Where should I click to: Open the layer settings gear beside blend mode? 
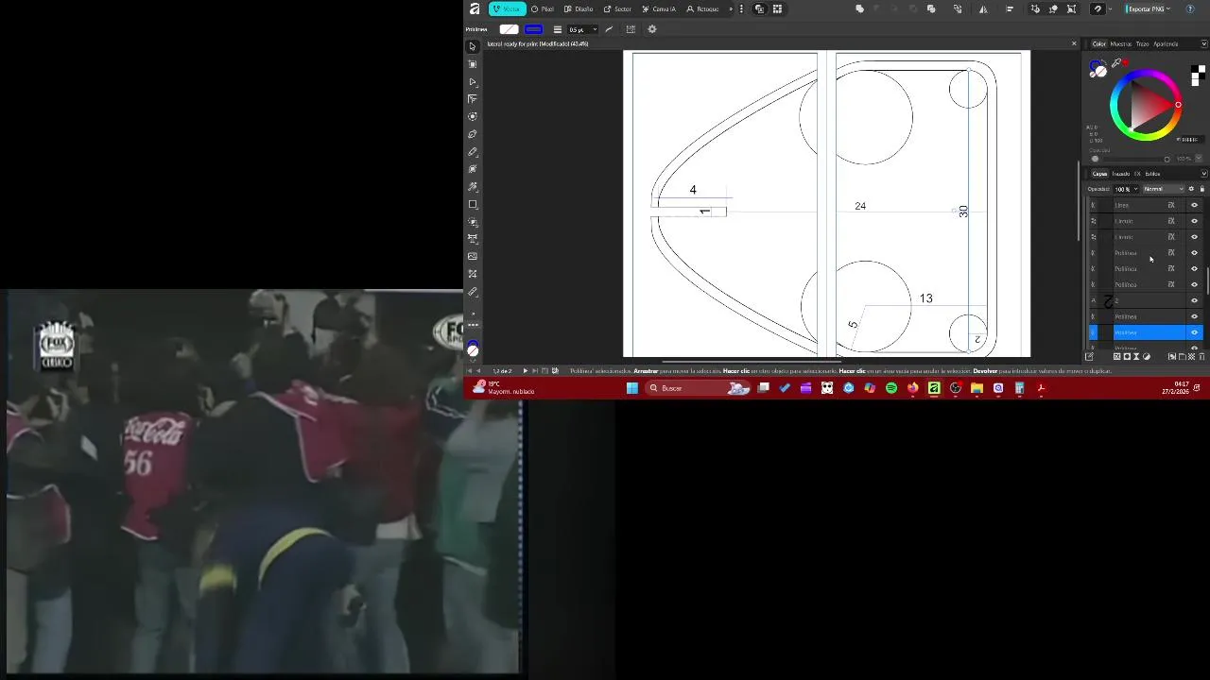click(x=1191, y=189)
